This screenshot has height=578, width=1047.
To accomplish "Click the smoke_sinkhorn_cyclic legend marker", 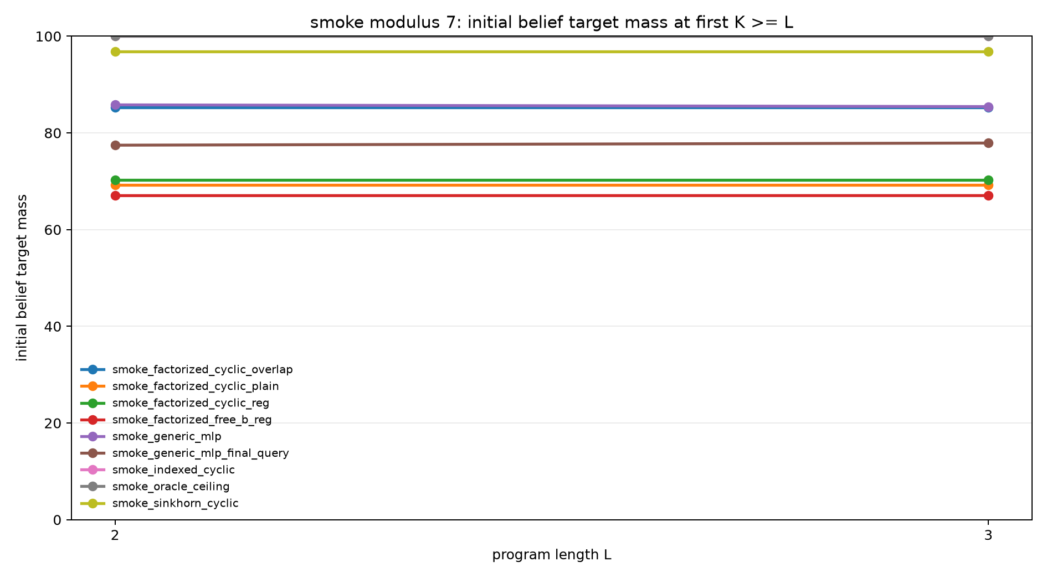I will (93, 503).
